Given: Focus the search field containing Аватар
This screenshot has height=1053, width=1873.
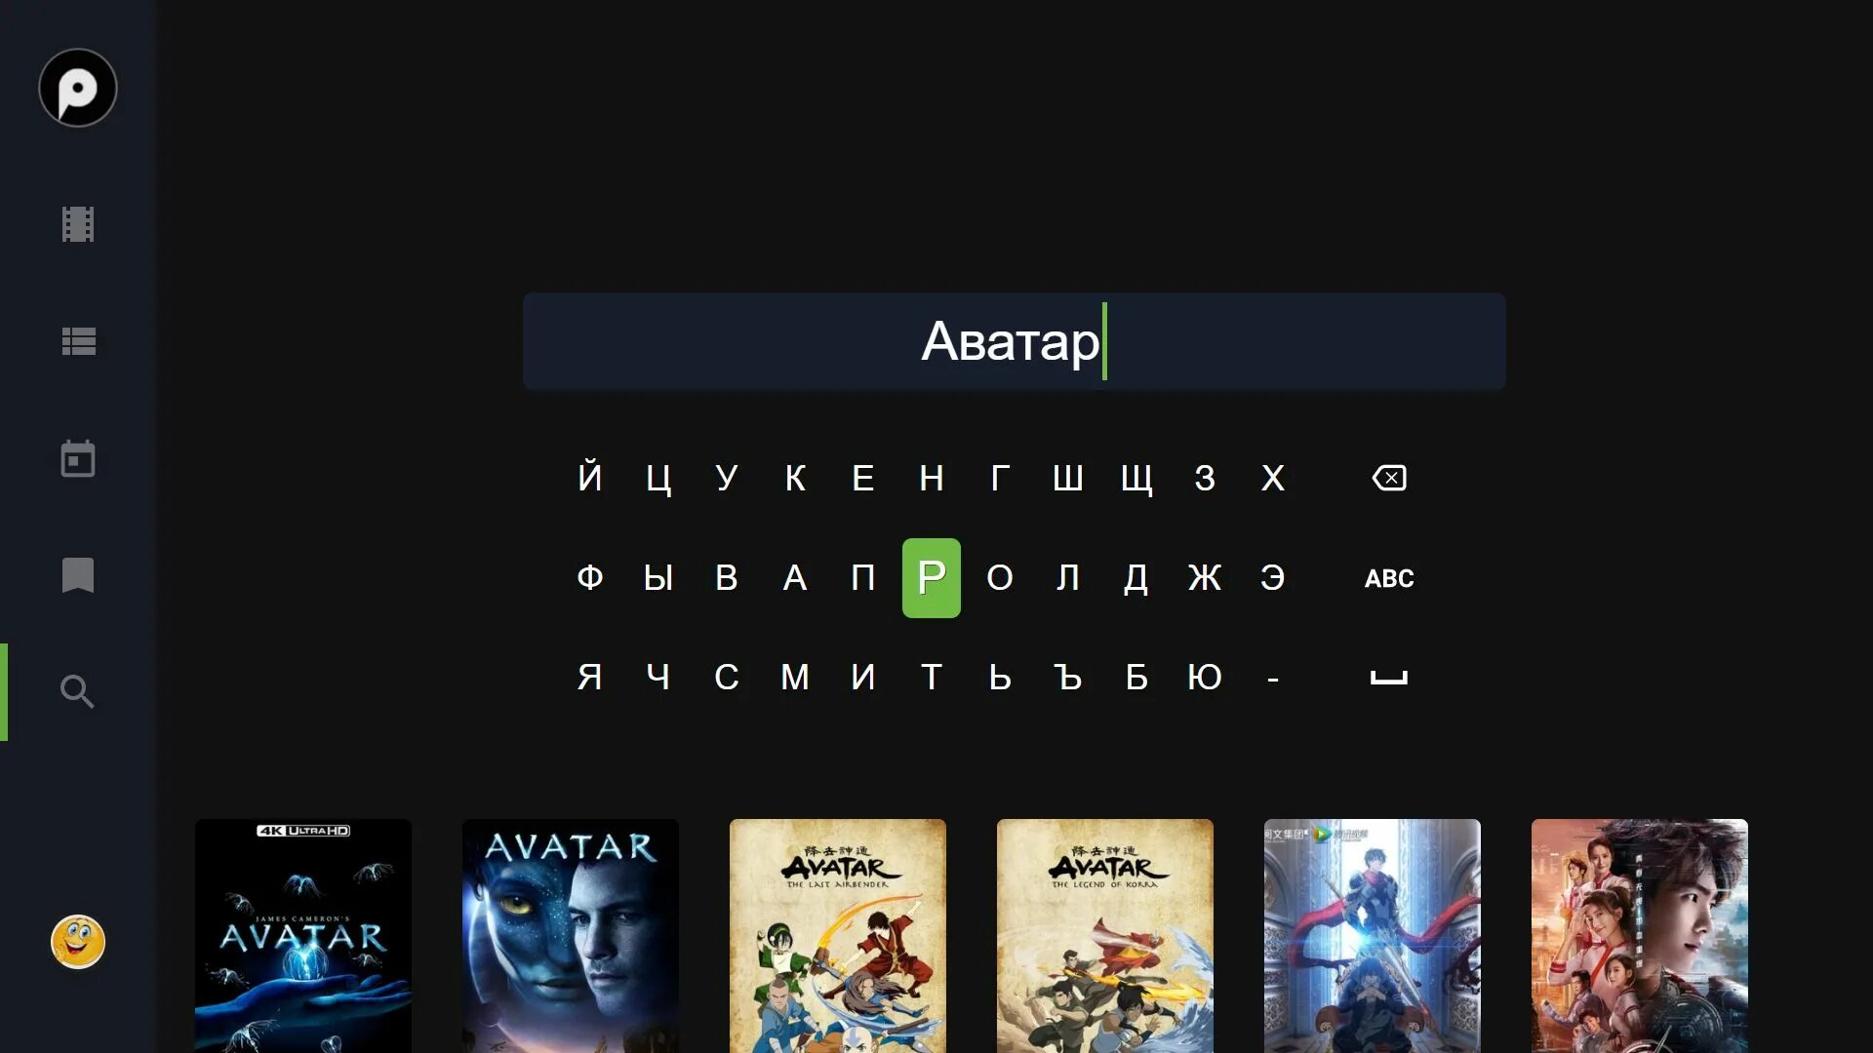Looking at the screenshot, I should point(1015,341).
